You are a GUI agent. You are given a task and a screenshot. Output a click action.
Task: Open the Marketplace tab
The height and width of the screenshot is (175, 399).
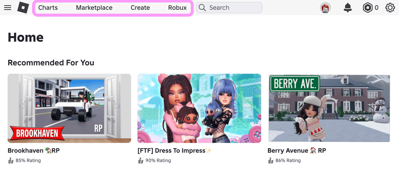point(94,8)
